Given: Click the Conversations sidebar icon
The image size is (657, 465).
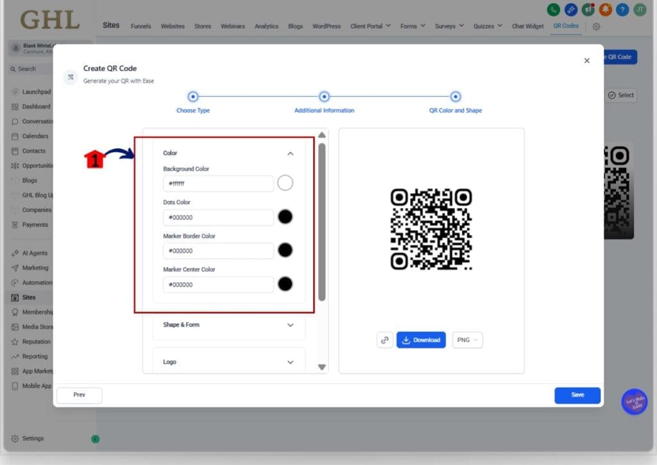Looking at the screenshot, I should tap(15, 121).
